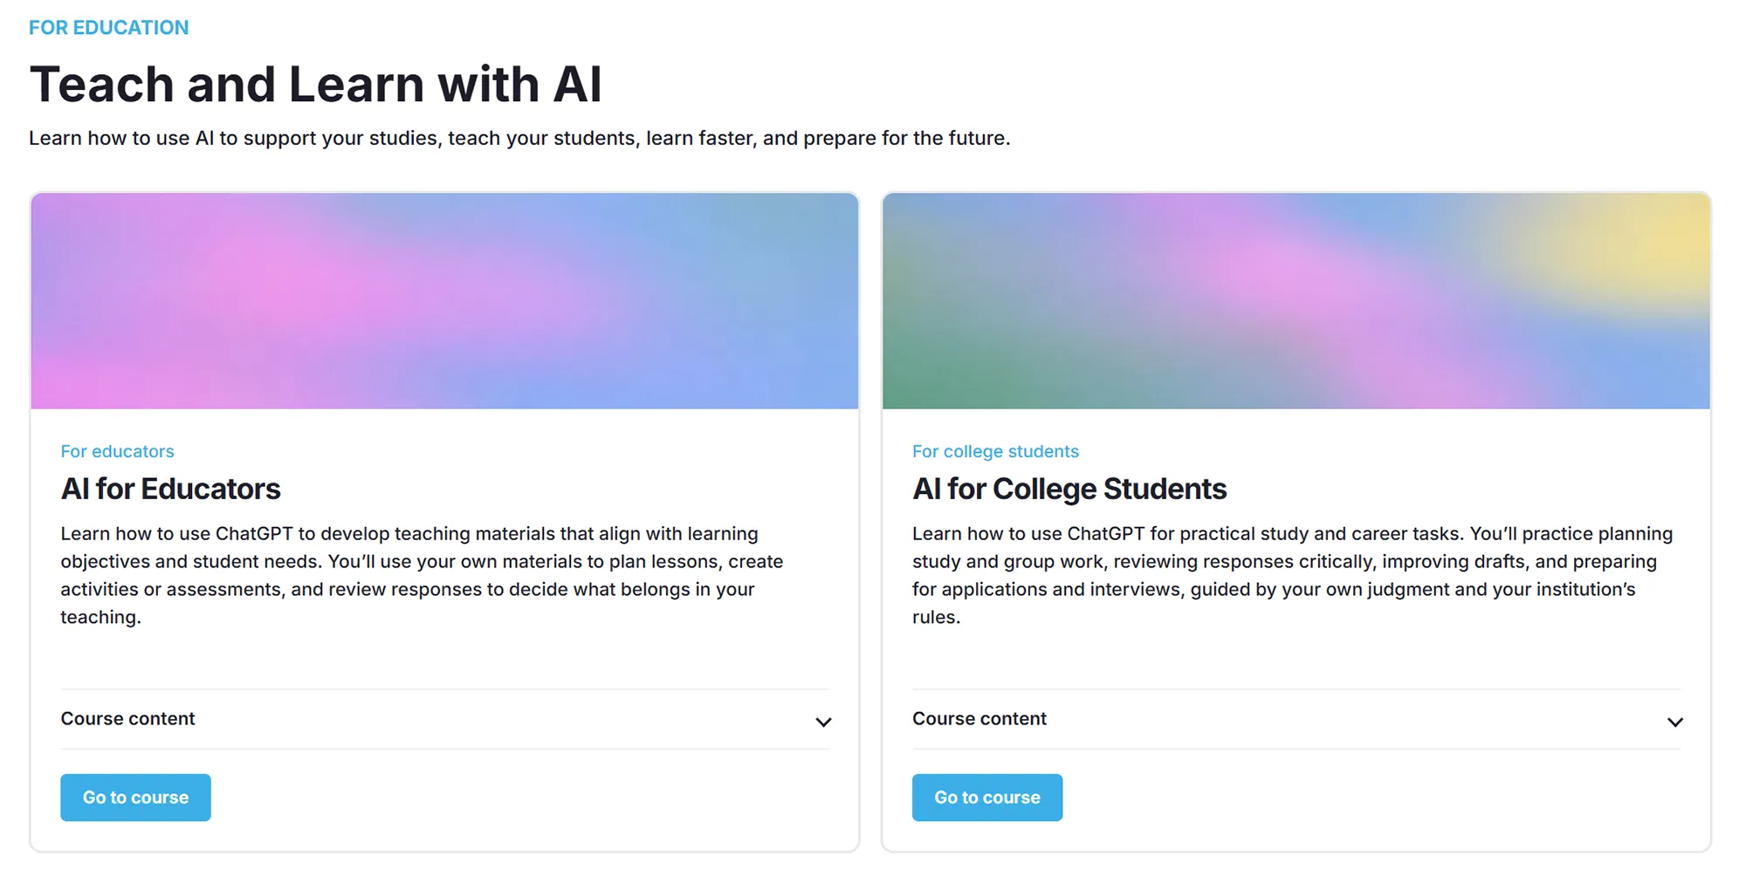1746x877 pixels.
Task: Expand Course content chevron in AI for Educators card
Action: [822, 722]
